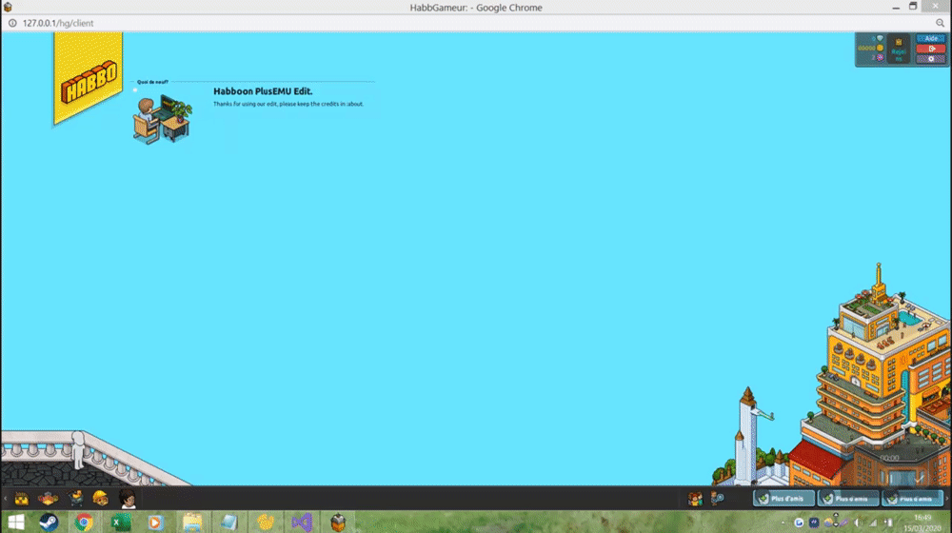Select the promo slide indicator dot
The image size is (952, 533).
tap(135, 90)
